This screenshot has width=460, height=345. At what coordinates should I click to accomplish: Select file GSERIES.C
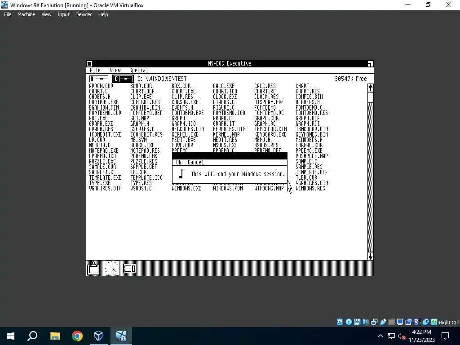click(x=142, y=129)
